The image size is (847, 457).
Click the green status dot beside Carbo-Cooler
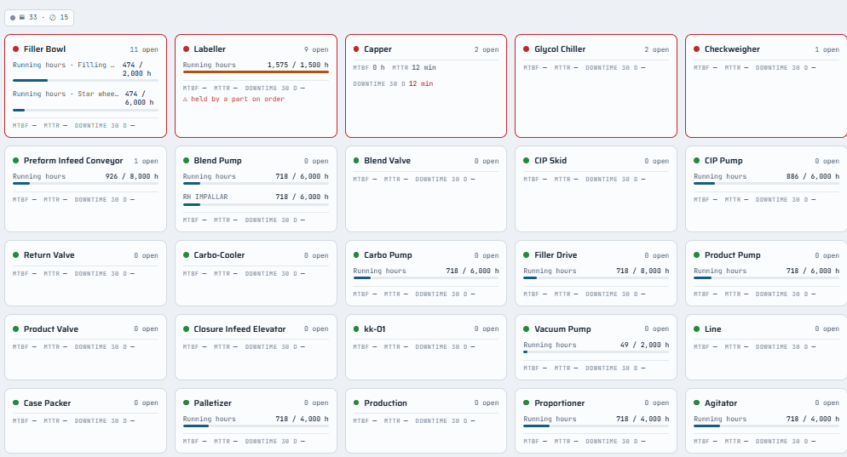(187, 255)
